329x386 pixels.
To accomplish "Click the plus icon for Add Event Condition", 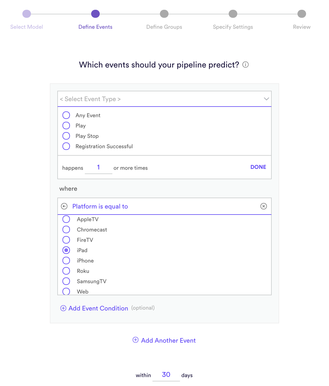I will pyautogui.click(x=63, y=308).
